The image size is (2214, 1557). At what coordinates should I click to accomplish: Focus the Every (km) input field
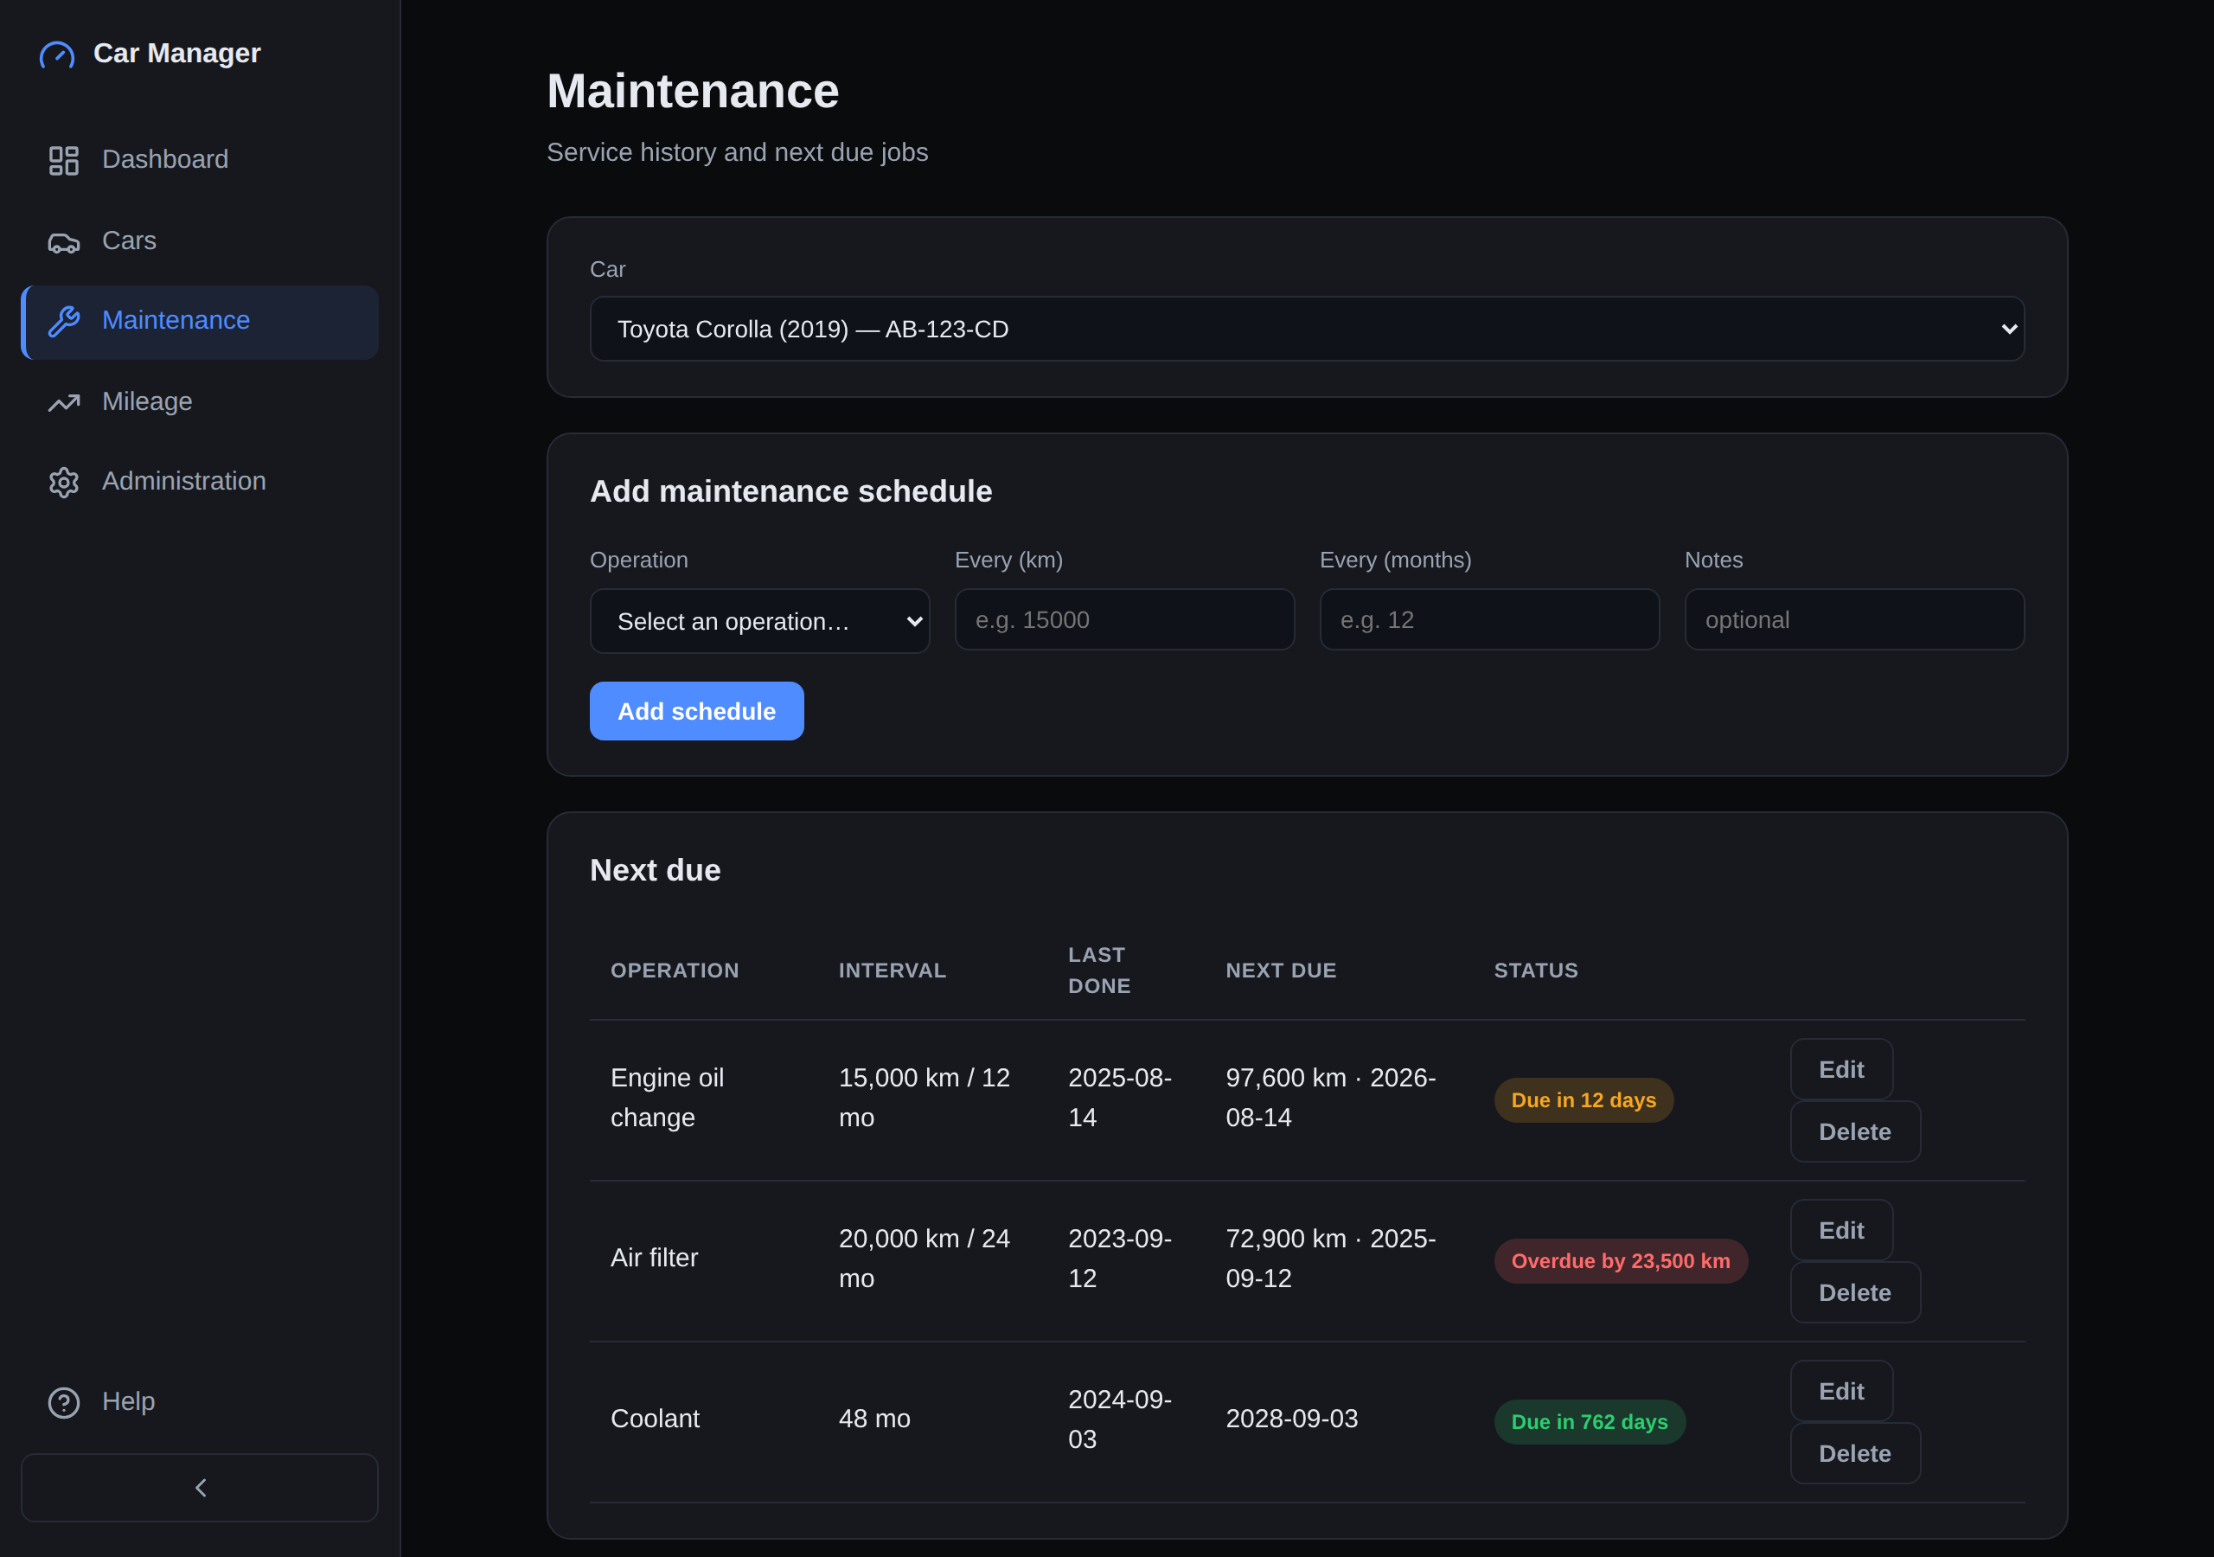tap(1124, 619)
